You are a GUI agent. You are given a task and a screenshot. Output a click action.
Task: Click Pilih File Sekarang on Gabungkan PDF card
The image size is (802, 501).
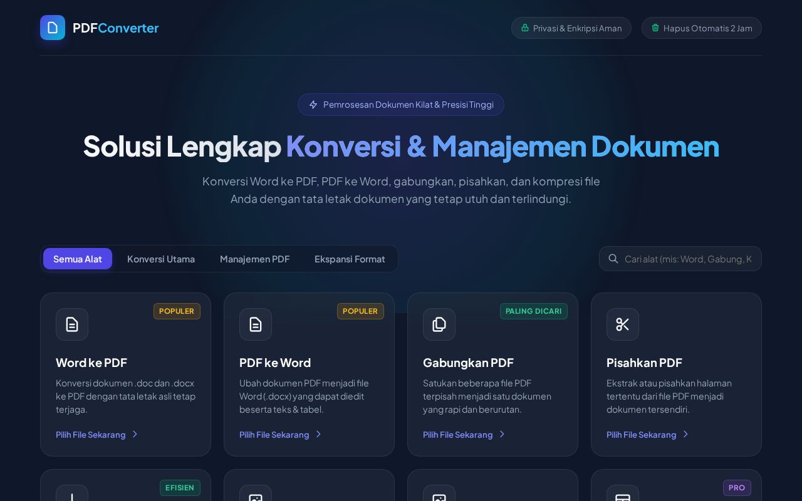pyautogui.click(x=458, y=435)
